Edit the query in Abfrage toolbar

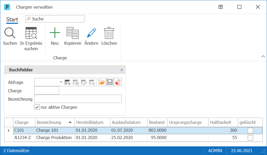pyautogui.click(x=84, y=82)
